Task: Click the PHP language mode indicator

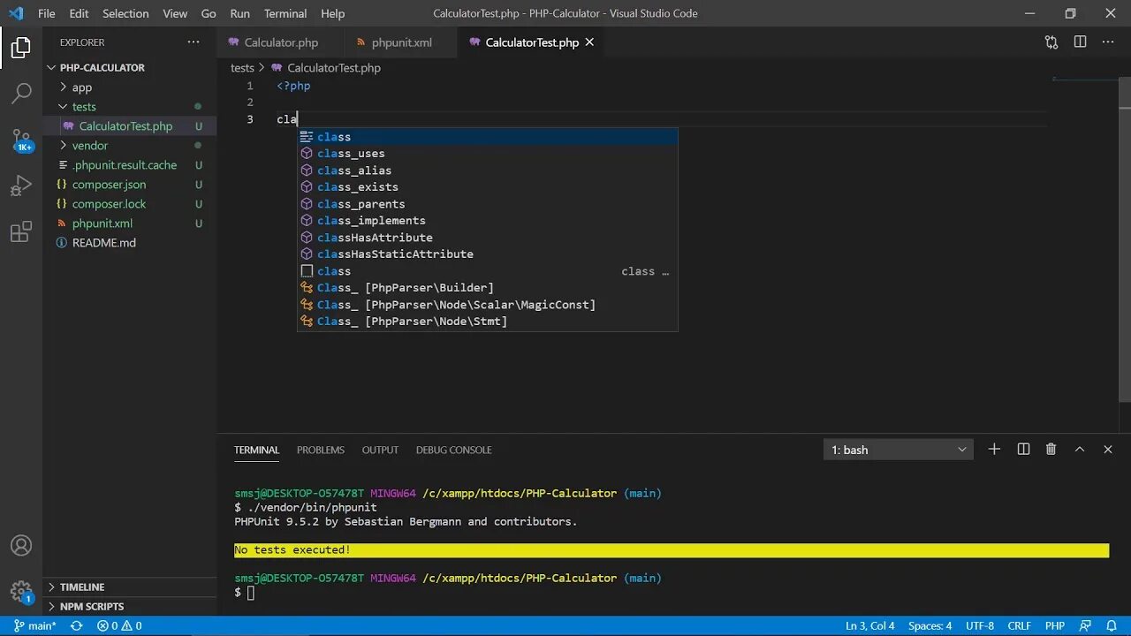Action: (x=1055, y=625)
